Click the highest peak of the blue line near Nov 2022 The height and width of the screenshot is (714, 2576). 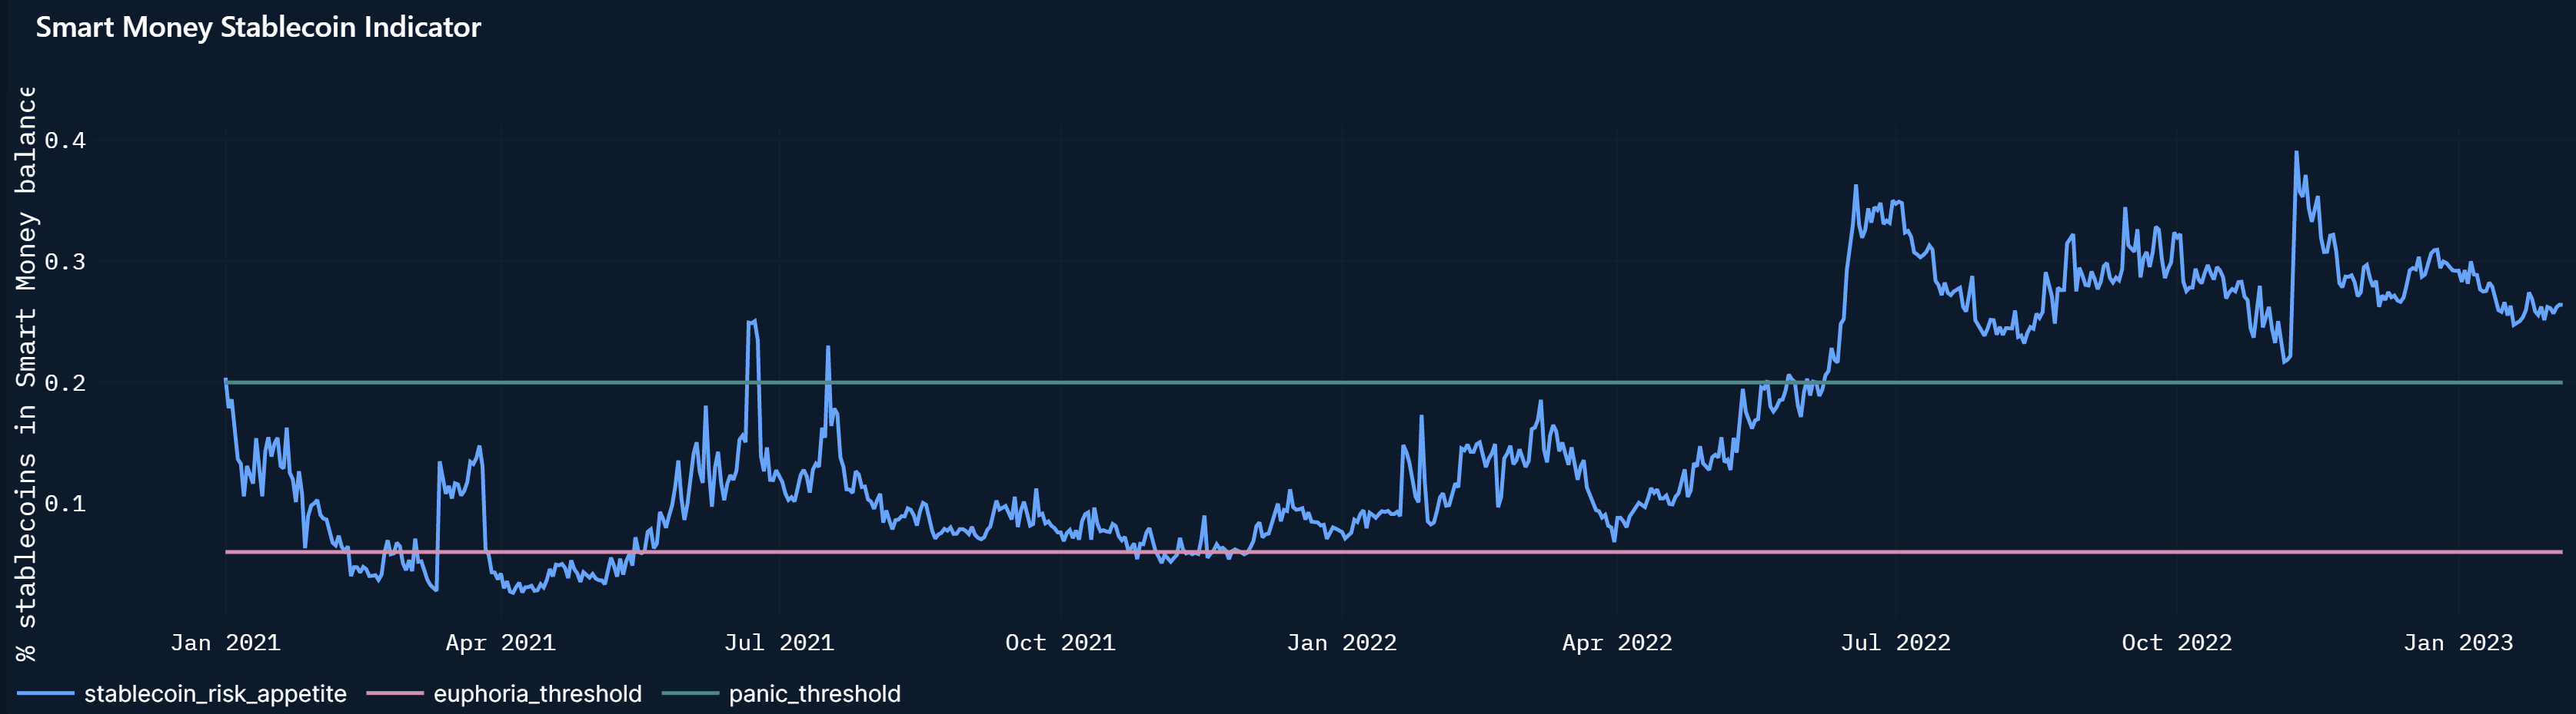[x=2296, y=153]
